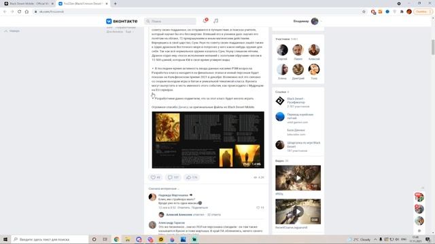
Task: Click the Windows taskbar search box
Action: point(50,239)
